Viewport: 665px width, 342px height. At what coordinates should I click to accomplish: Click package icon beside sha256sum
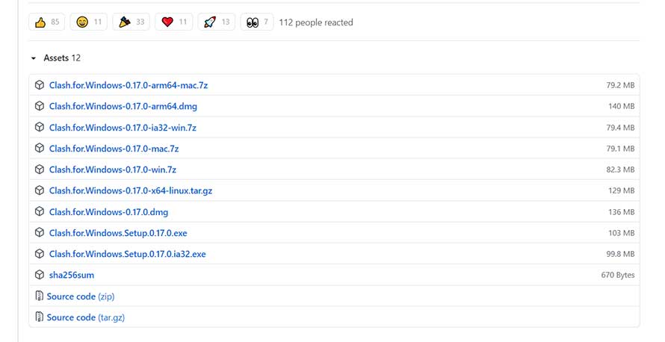[x=40, y=275]
